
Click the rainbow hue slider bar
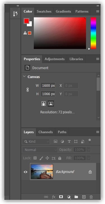93,33
